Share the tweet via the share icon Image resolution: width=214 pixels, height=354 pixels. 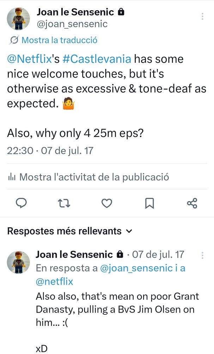point(192,203)
